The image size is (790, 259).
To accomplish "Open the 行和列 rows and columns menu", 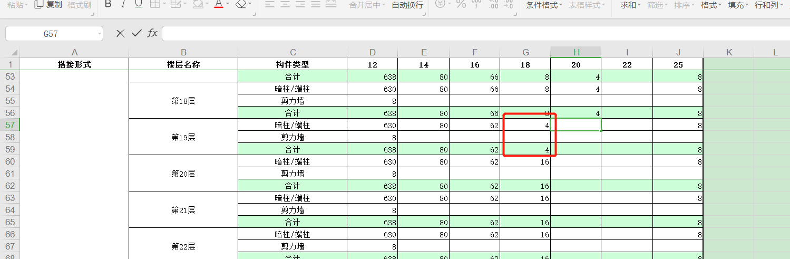I will pyautogui.click(x=769, y=5).
